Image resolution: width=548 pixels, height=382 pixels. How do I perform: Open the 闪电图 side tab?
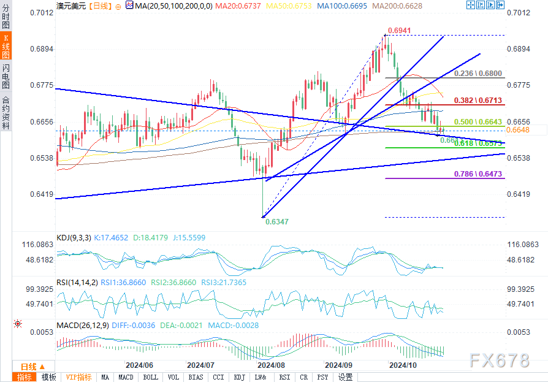[6, 76]
